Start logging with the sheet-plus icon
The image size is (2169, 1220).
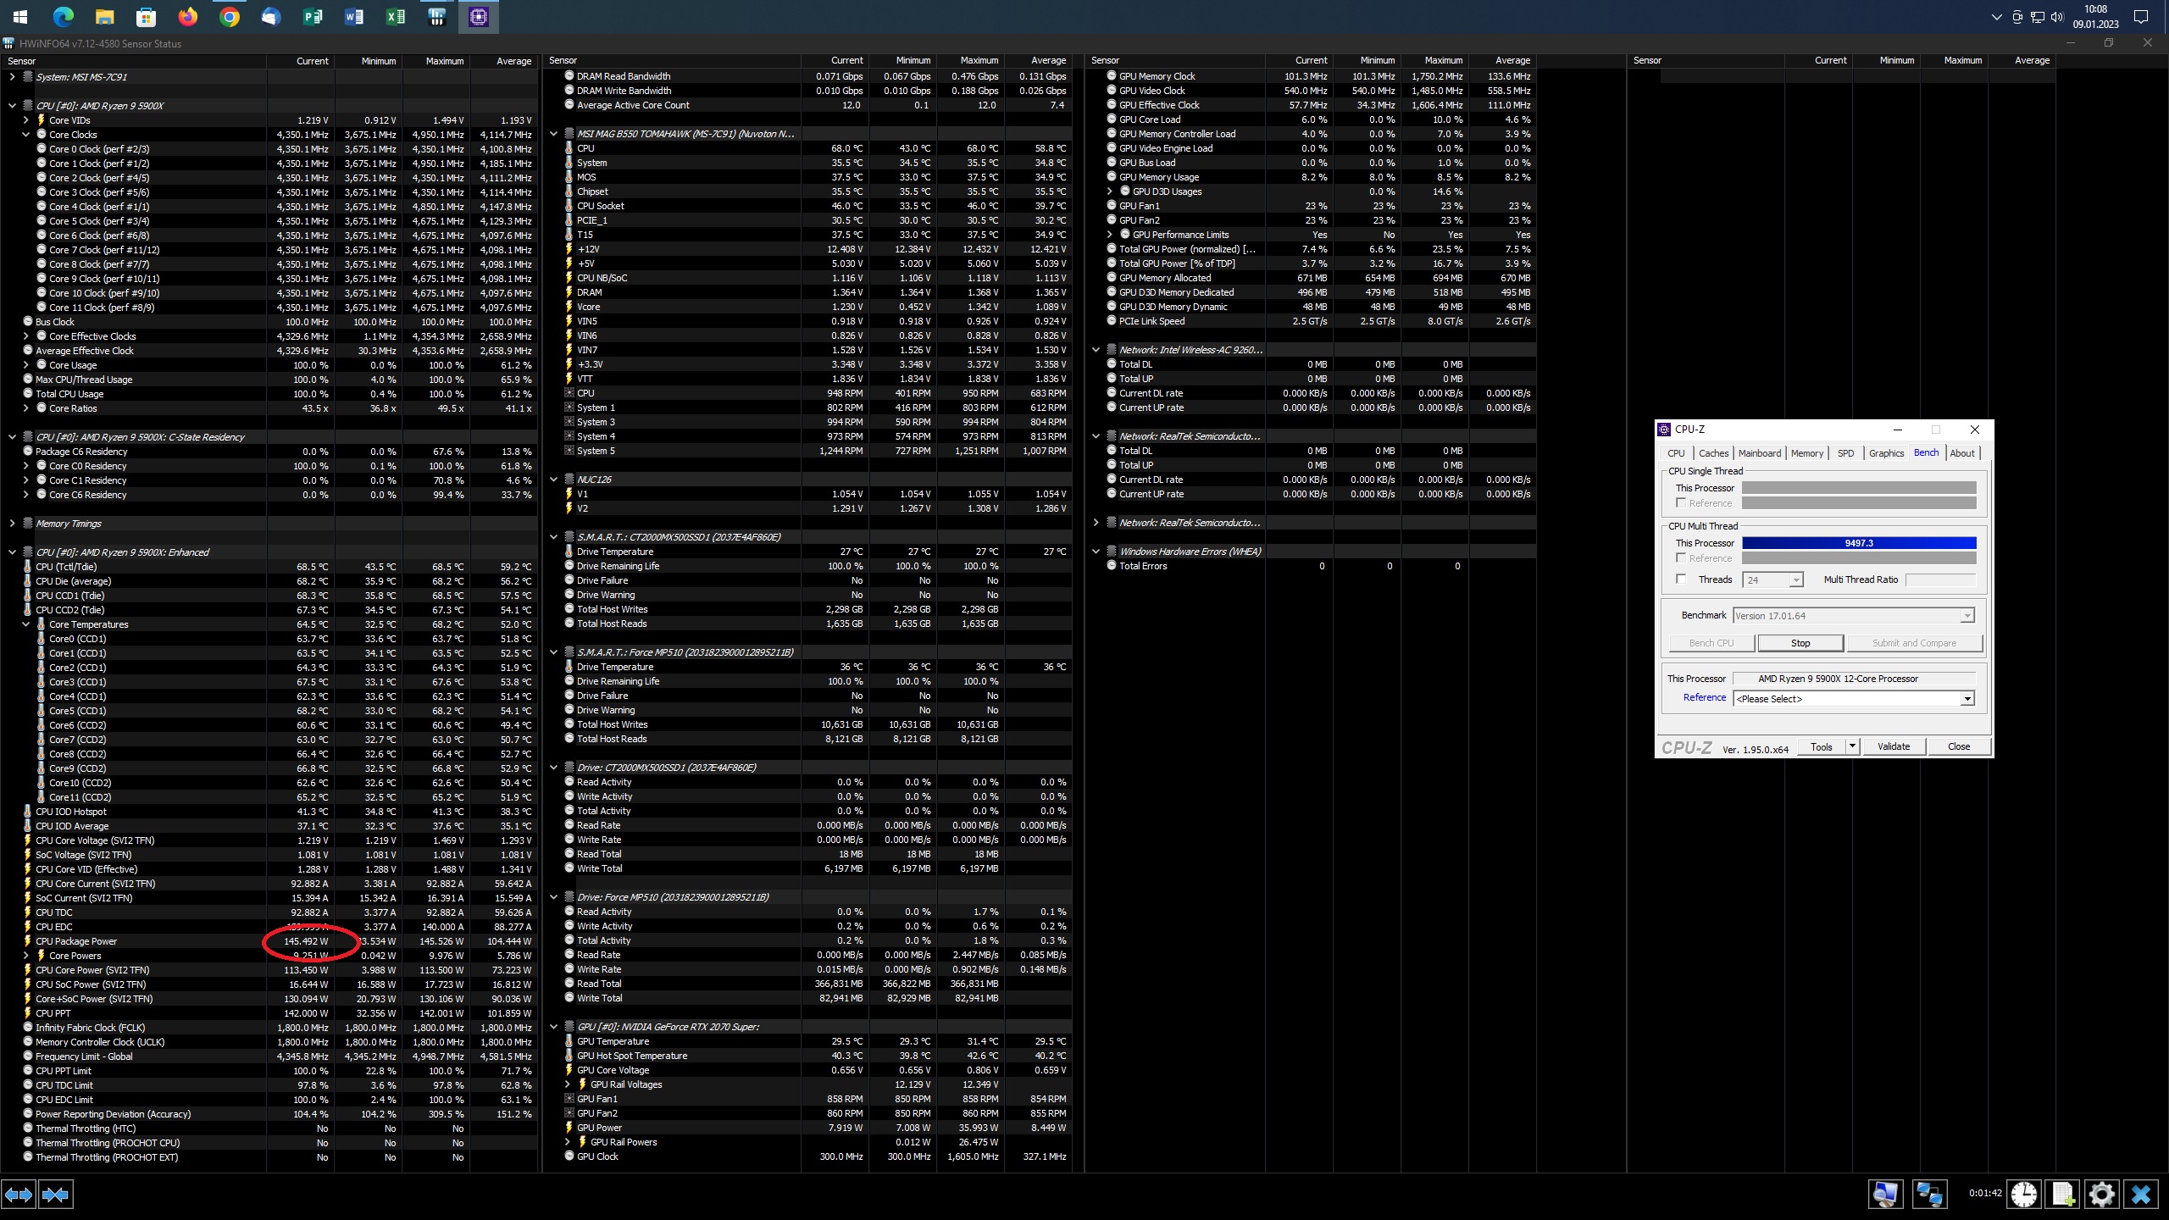tap(2063, 1195)
